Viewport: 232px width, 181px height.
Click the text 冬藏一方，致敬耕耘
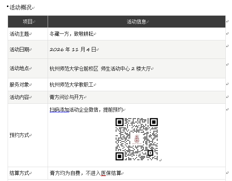[x=71, y=34]
